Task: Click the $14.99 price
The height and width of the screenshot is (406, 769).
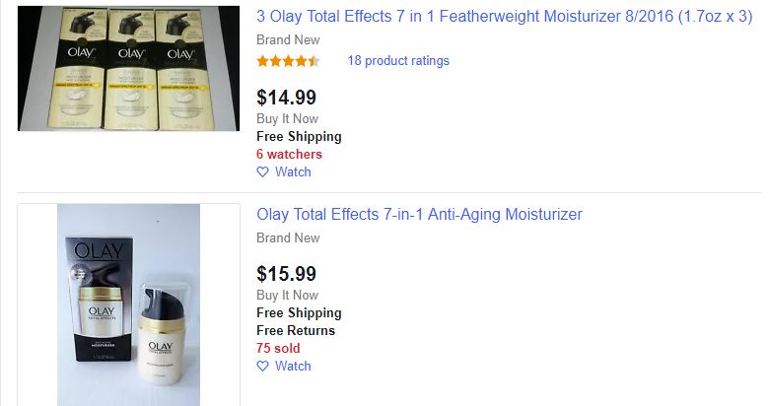Action: point(287,97)
